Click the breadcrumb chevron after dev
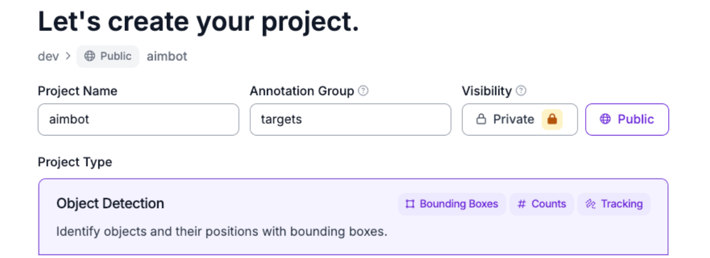Screen dimensions: 710x258 click(68, 56)
